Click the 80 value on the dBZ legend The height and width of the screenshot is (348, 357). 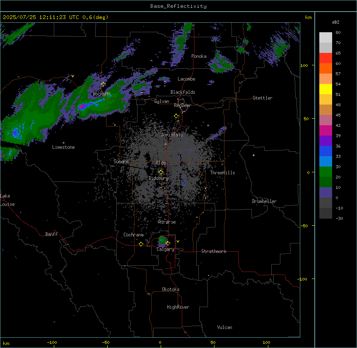[338, 33]
